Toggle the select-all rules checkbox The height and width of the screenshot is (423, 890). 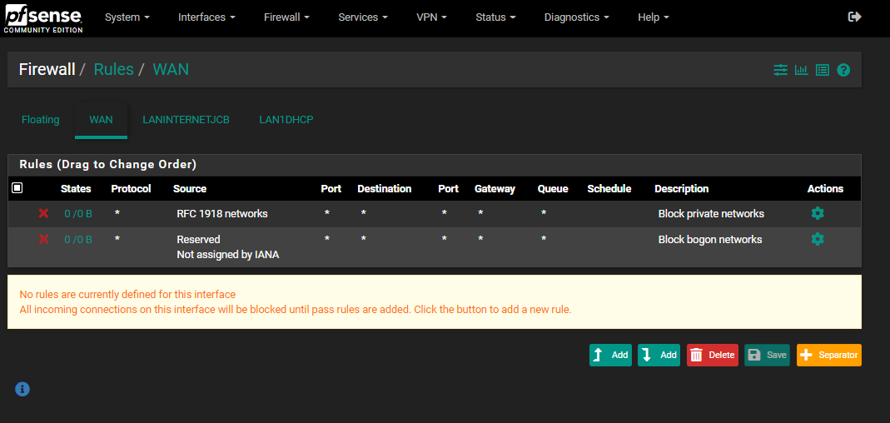17,188
